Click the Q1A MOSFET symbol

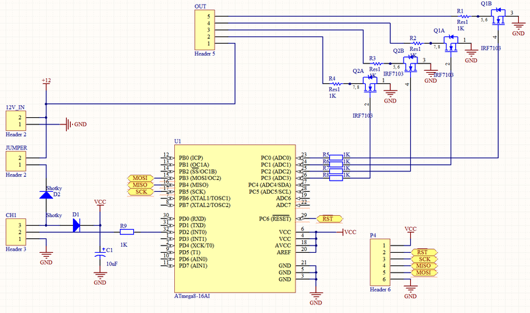pyautogui.click(x=451, y=44)
